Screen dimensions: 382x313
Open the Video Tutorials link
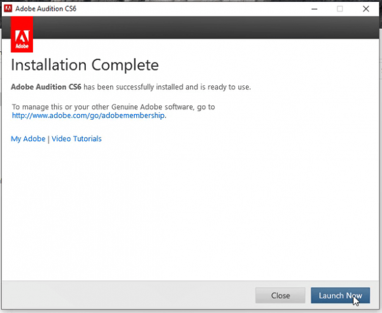pos(76,139)
